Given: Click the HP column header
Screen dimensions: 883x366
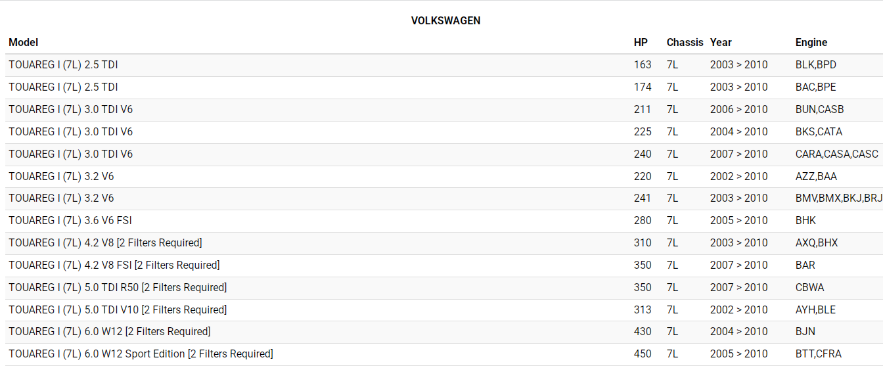Looking at the screenshot, I should 641,42.
